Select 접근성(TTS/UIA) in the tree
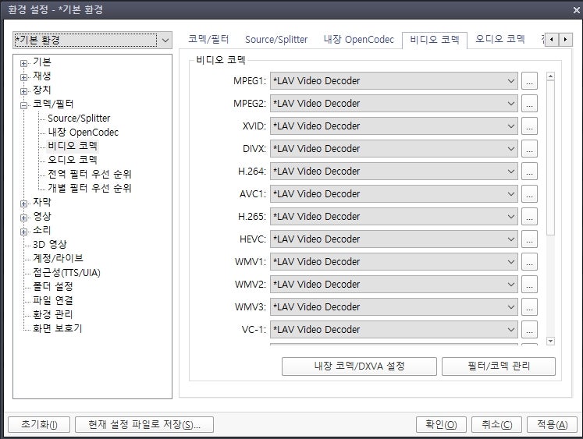The height and width of the screenshot is (439, 583). pyautogui.click(x=66, y=272)
